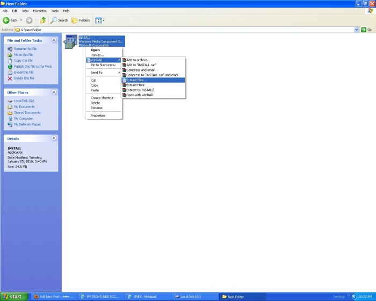This screenshot has width=376, height=301.
Task: Choose Copy in the context menu
Action: 104,85
